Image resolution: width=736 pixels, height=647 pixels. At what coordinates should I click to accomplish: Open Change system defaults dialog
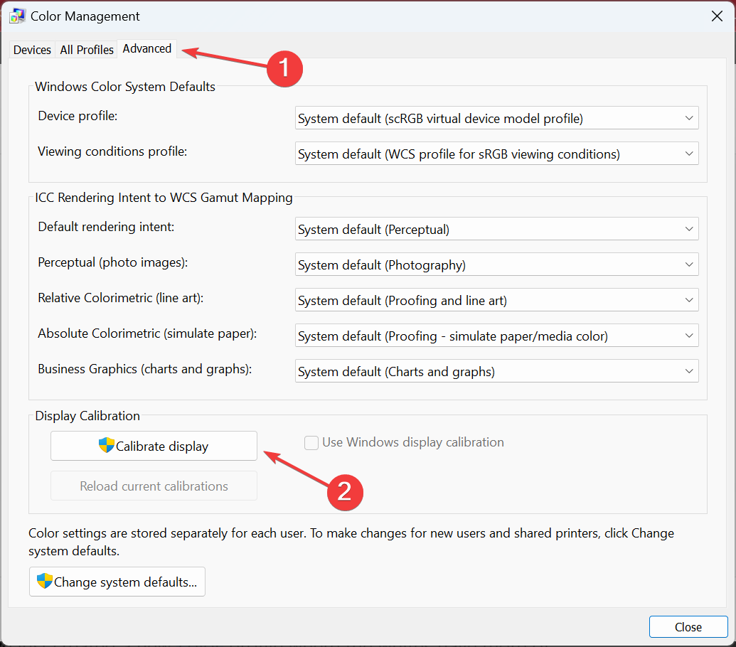point(117,582)
